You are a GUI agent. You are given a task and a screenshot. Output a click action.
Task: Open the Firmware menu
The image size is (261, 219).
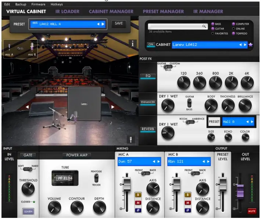click(x=38, y=4)
